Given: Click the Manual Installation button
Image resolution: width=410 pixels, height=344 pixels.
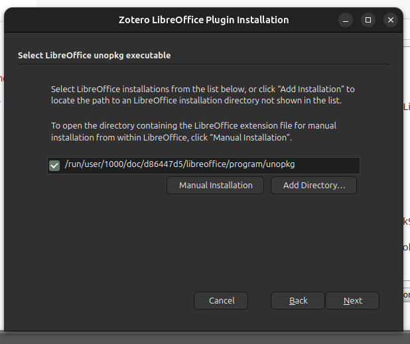Looking at the screenshot, I should 215,185.
